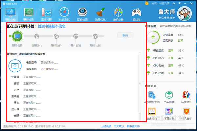
Task: Click the umbrella icon beside 硬盘温度
Action: point(148,51)
